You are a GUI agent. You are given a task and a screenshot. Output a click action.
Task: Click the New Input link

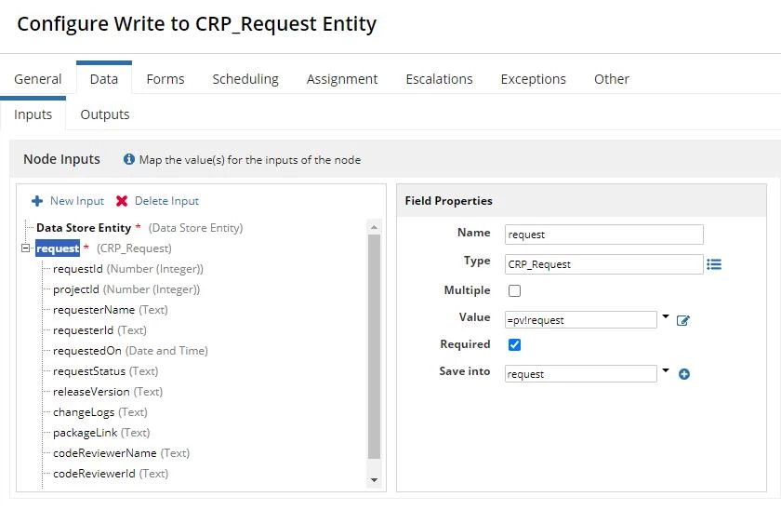(76, 201)
